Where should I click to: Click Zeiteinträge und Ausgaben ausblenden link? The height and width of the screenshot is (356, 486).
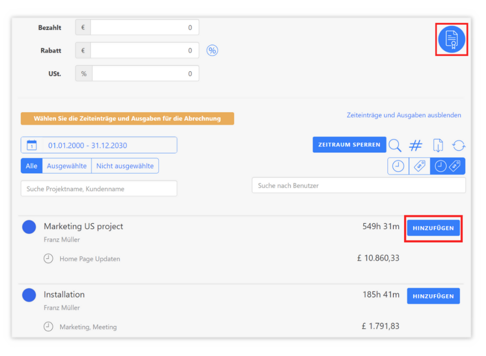[403, 115]
